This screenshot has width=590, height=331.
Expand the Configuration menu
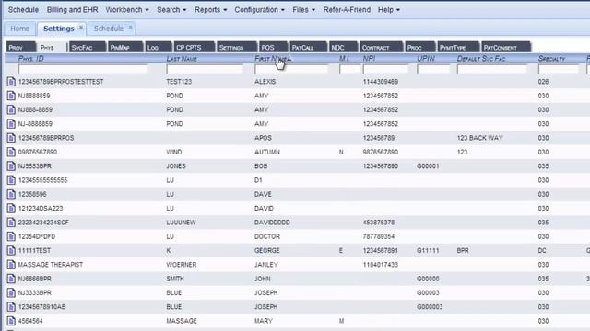[x=260, y=10]
